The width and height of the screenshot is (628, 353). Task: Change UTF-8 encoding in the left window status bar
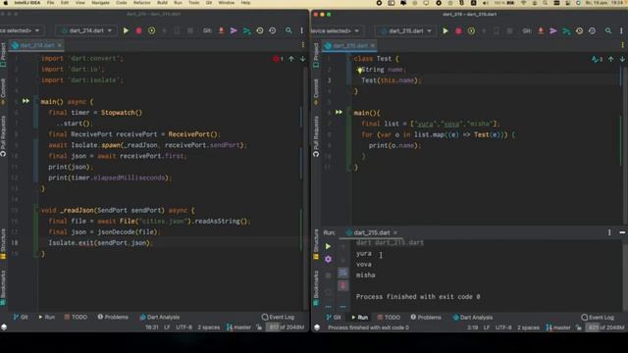point(184,327)
